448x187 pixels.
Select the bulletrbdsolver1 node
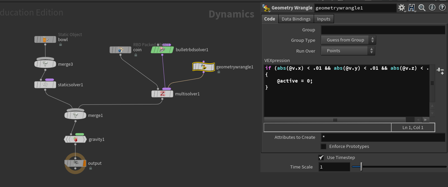[162, 50]
